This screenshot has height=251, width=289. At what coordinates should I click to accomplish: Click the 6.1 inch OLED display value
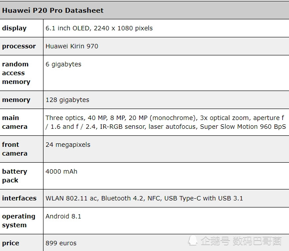99,28
